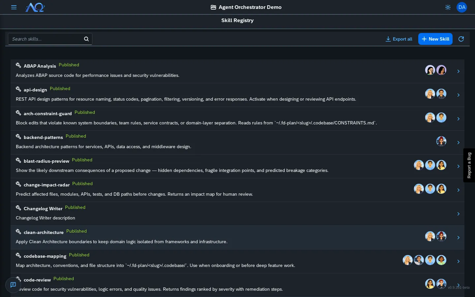The width and height of the screenshot is (475, 297).
Task: Click the search magnifier icon
Action: click(86, 39)
